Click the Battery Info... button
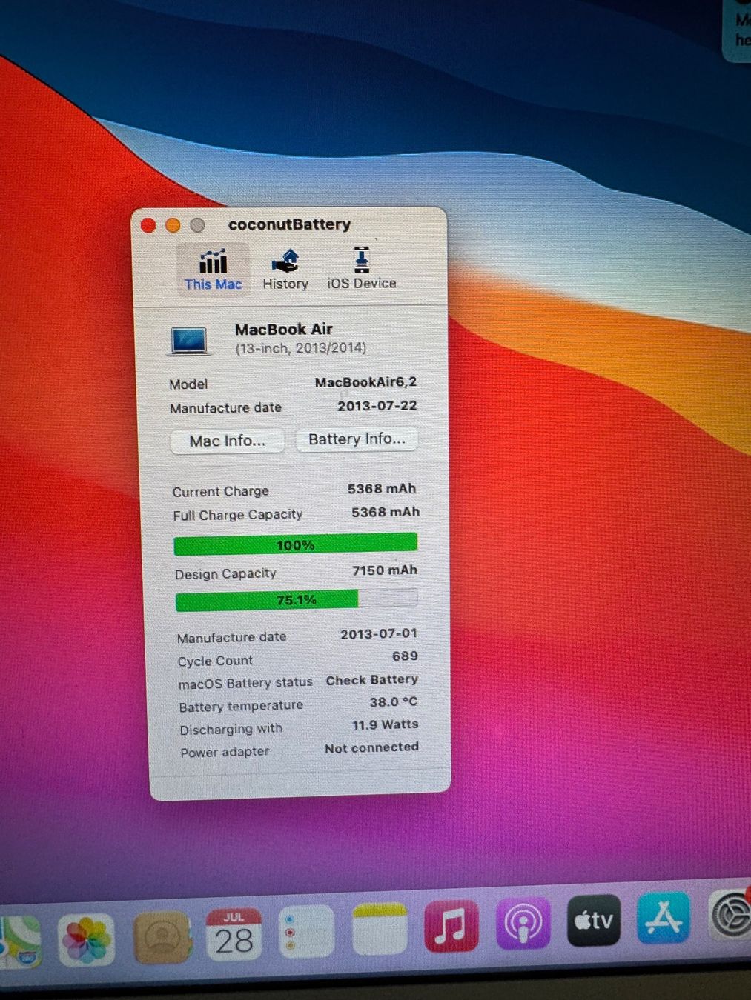 tap(357, 439)
